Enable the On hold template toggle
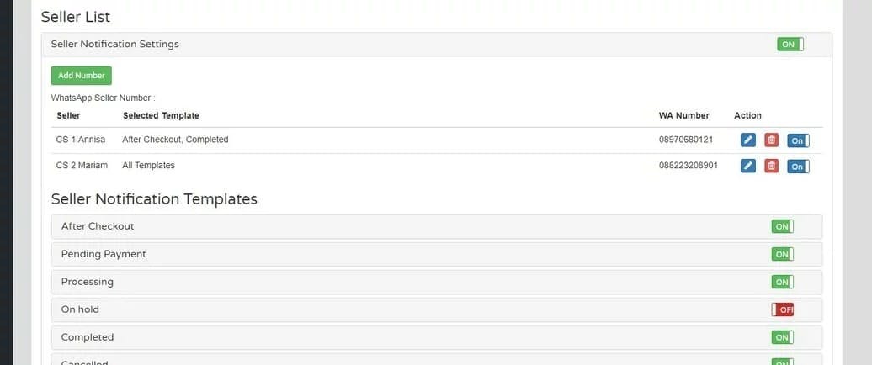The height and width of the screenshot is (365, 872). [x=783, y=310]
